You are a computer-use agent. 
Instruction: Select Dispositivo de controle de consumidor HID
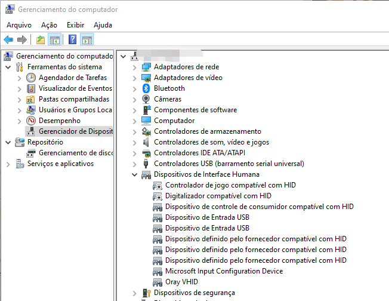coord(260,207)
